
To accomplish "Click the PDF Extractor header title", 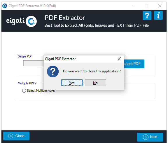I will (x=65, y=18).
